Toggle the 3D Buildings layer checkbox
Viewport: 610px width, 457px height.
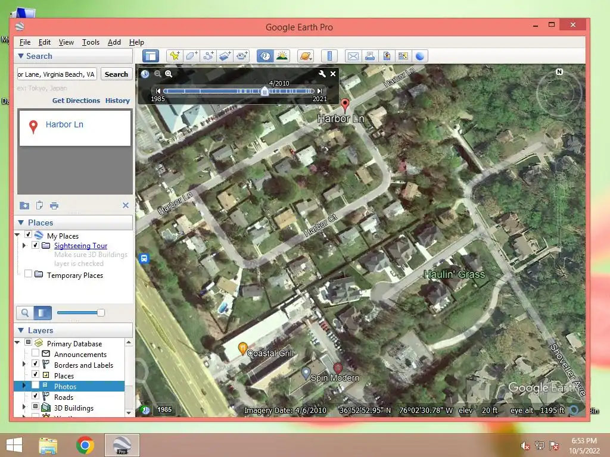[x=35, y=406]
